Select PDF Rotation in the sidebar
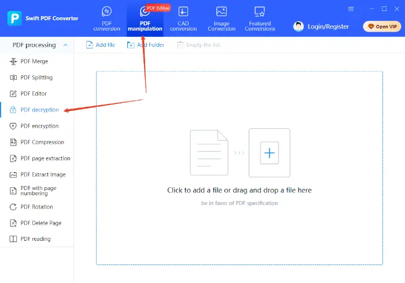Image resolution: width=405 pixels, height=283 pixels. [36, 207]
